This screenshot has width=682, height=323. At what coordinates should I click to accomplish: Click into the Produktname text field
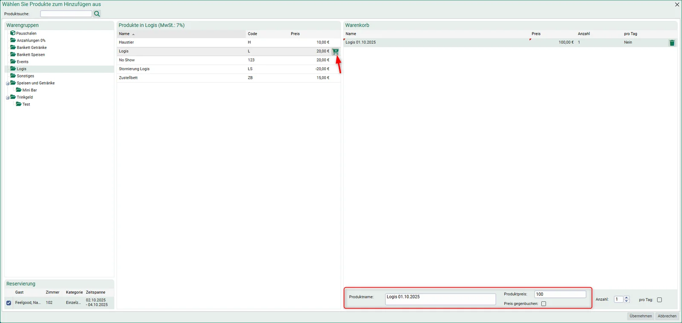pos(441,299)
